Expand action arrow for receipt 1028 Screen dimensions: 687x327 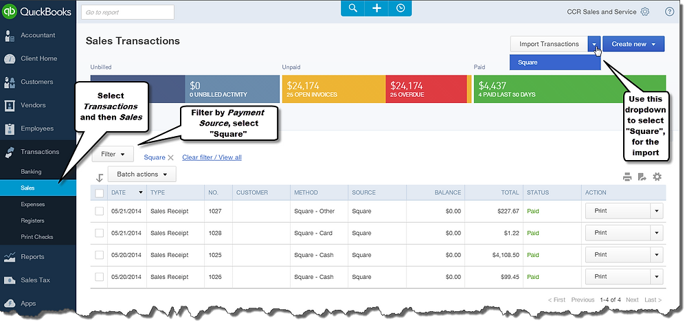point(656,233)
